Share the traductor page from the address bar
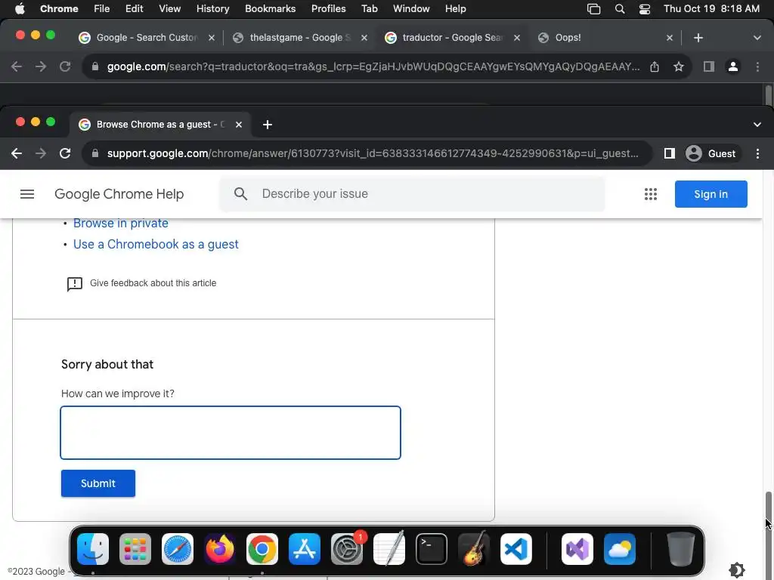Screen dimensions: 774x580 (655, 66)
